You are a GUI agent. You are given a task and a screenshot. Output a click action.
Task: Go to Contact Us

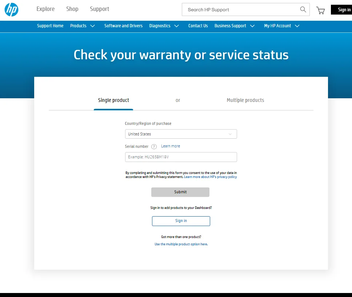198,26
